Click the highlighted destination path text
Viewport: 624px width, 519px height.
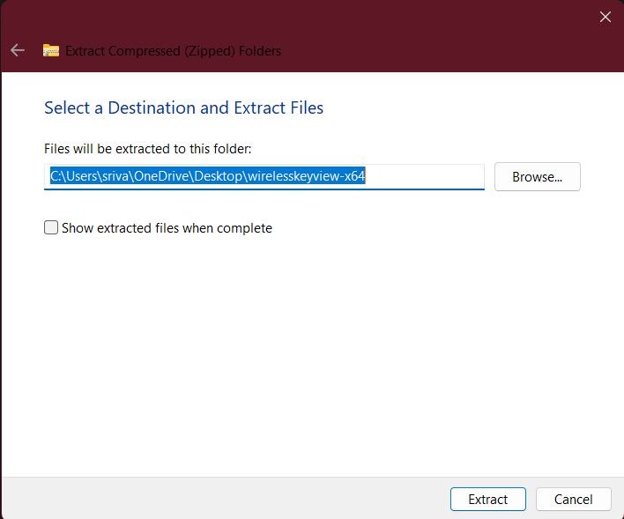[207, 176]
